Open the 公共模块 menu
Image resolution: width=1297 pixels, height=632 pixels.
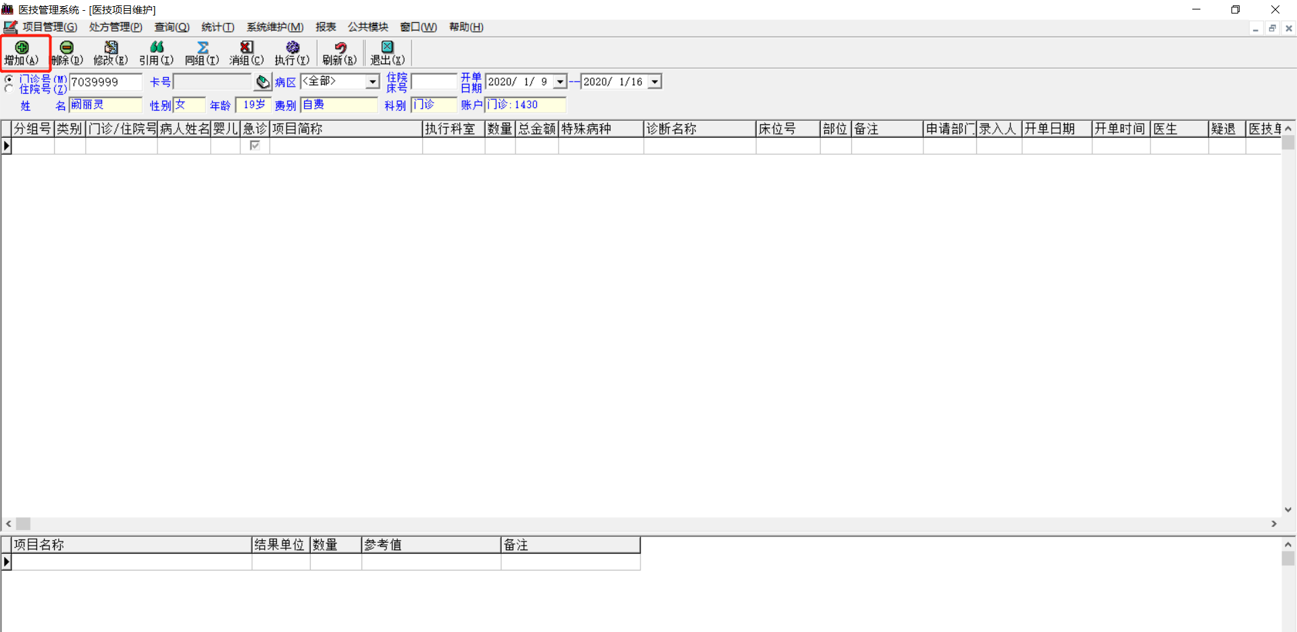(x=367, y=27)
